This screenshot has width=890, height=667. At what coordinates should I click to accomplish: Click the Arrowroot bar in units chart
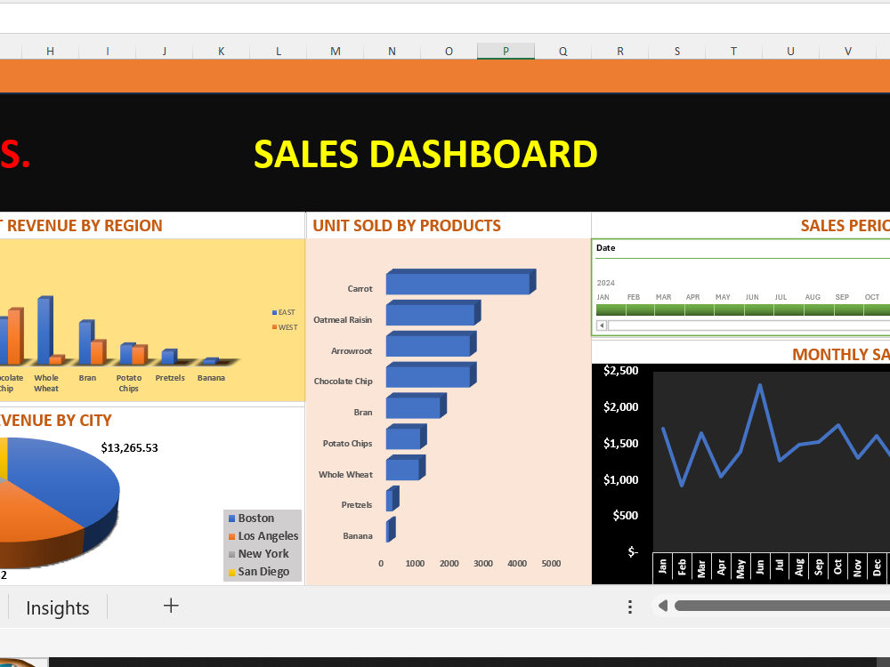tap(430, 345)
